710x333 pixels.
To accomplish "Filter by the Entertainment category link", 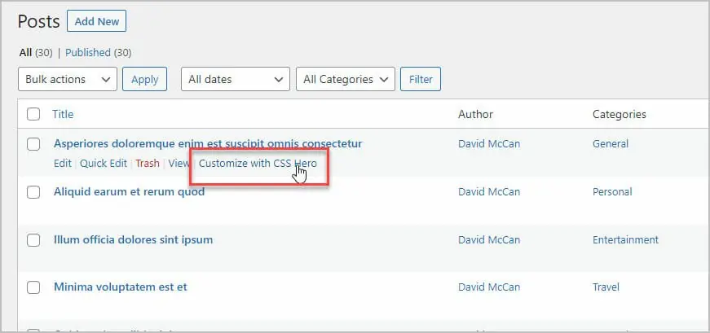I will pos(625,240).
